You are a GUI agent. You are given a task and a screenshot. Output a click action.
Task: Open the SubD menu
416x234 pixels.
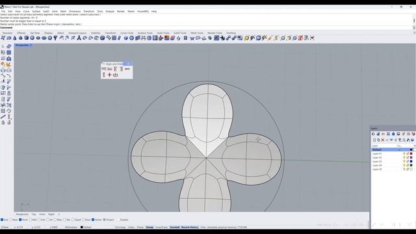[x=46, y=12]
